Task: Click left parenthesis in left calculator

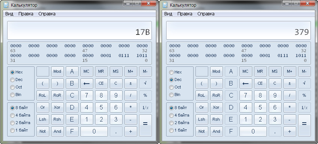Action: click(42, 83)
